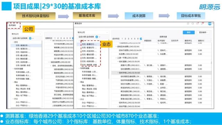Collapse the 办公 group in 基准成本 window
This screenshot has height=125, width=222.
[79, 99]
